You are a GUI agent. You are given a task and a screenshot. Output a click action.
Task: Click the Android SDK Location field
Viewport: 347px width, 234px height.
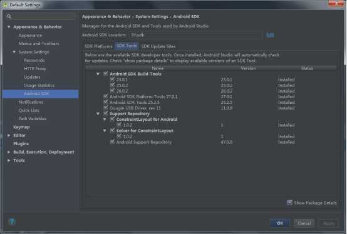[x=195, y=35]
